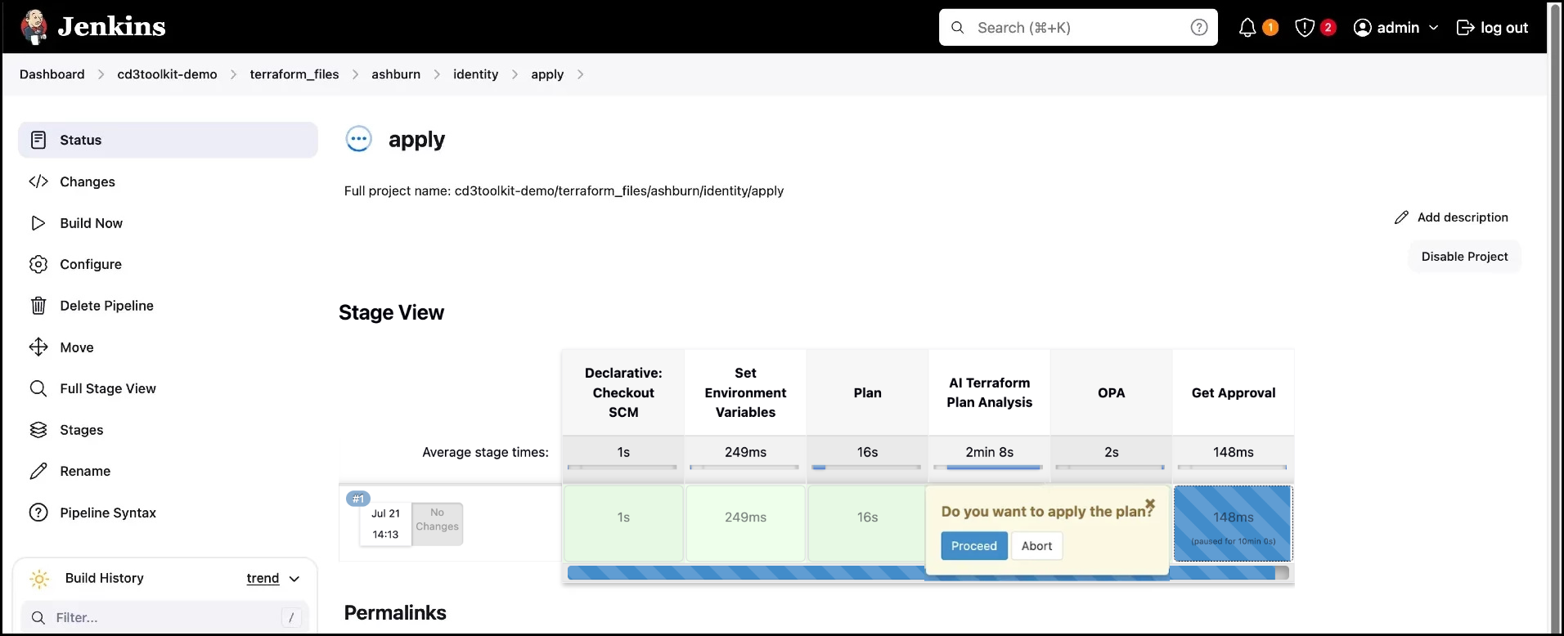The image size is (1564, 636).
Task: Click the AI Terraform Plan Analysis average time bar
Action: point(989,468)
